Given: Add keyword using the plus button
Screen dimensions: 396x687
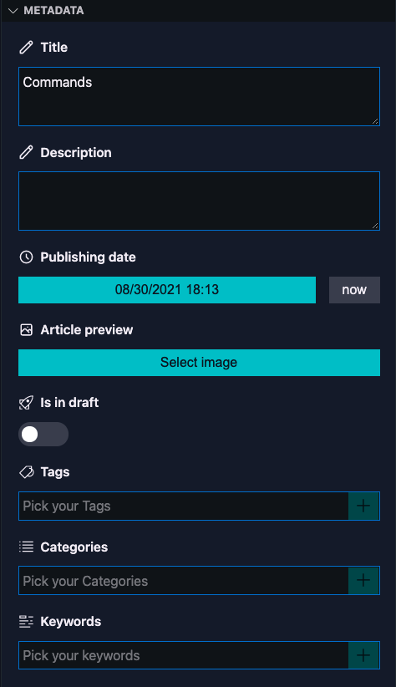Looking at the screenshot, I should click(363, 655).
